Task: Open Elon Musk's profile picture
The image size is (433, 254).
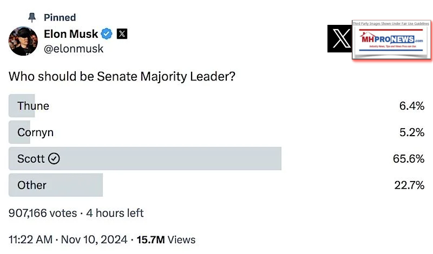Action: click(x=23, y=41)
